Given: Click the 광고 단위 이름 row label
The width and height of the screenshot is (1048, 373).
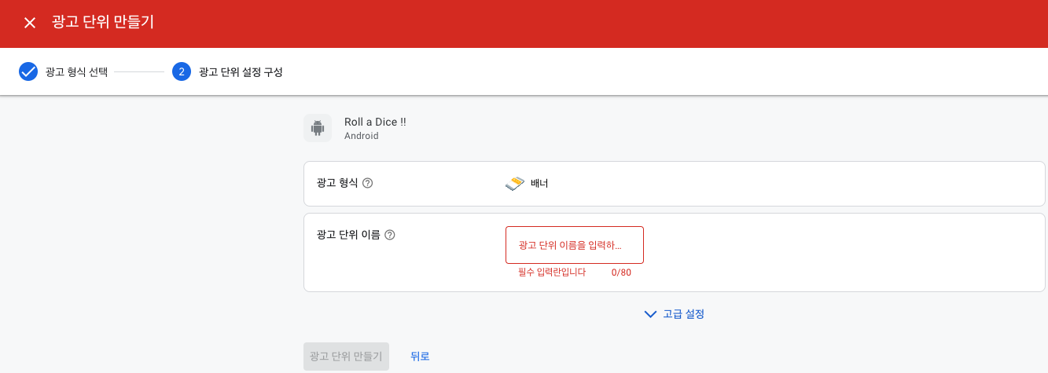Looking at the screenshot, I should (x=348, y=235).
